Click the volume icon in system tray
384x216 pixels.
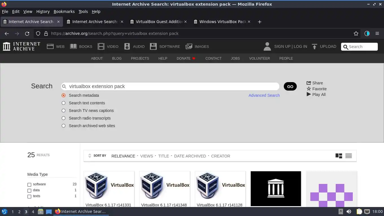(x=349, y=211)
